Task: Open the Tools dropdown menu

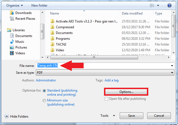Action: click(108, 116)
